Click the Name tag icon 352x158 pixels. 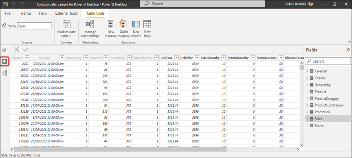(4, 26)
